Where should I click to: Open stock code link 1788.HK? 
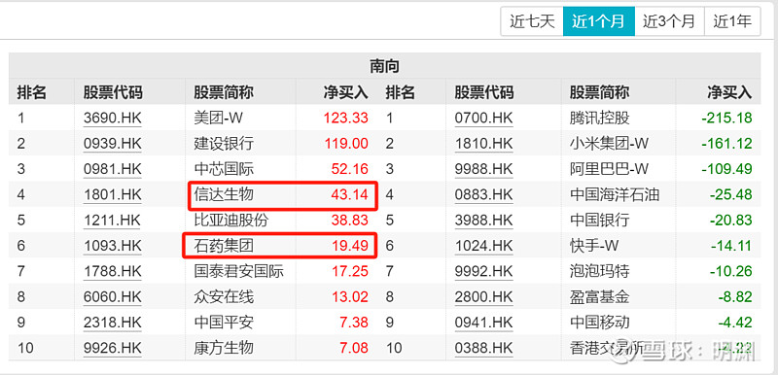(113, 271)
